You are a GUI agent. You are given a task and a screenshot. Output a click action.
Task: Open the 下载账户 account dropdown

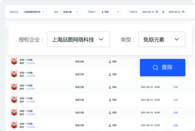click(x=110, y=12)
